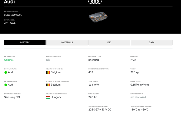Click the 4P 115kWh battery model

10,23
